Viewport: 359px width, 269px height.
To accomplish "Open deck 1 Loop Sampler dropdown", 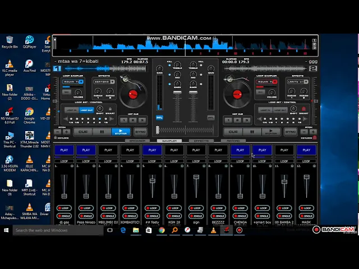I will 73,82.
